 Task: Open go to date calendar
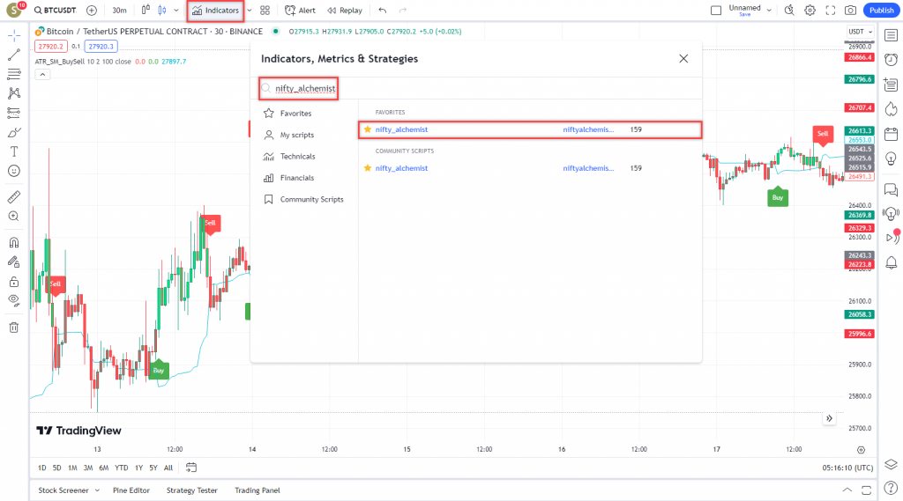tap(191, 468)
